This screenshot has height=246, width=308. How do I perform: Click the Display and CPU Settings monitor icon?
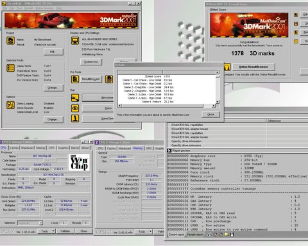click(75, 40)
